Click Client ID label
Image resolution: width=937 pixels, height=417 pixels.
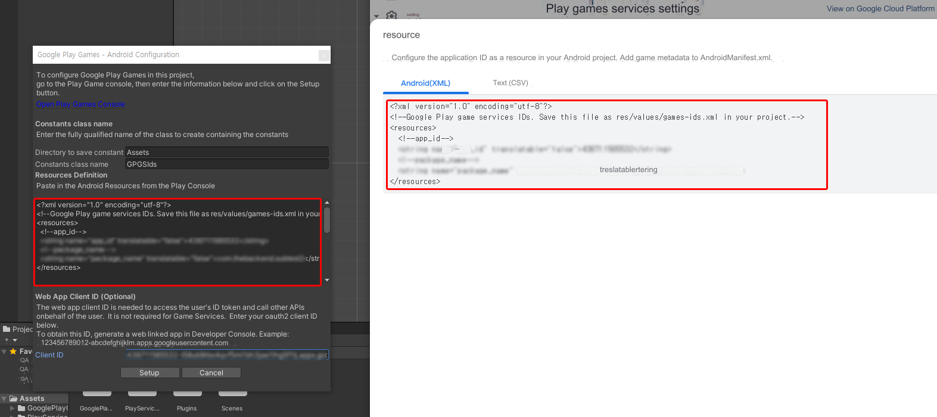point(49,355)
